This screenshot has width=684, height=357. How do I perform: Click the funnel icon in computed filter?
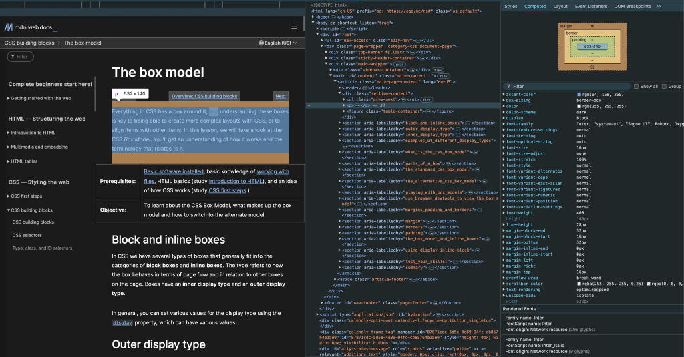click(x=508, y=86)
